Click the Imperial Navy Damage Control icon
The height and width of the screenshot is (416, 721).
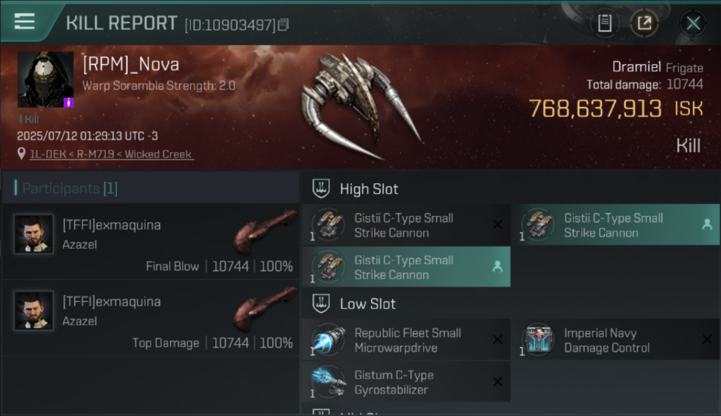538,339
